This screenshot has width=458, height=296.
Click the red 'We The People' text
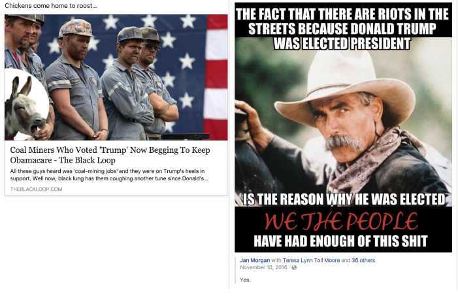(341, 222)
